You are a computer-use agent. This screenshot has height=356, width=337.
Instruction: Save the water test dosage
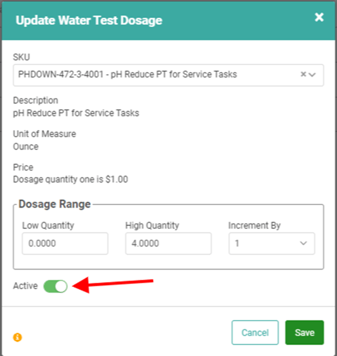pyautogui.click(x=305, y=332)
